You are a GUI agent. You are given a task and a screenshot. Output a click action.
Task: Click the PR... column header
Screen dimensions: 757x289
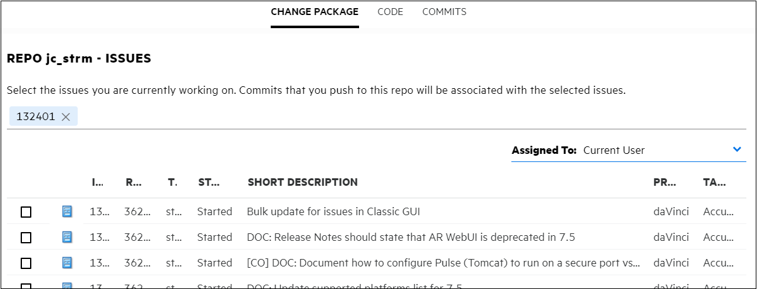click(664, 183)
